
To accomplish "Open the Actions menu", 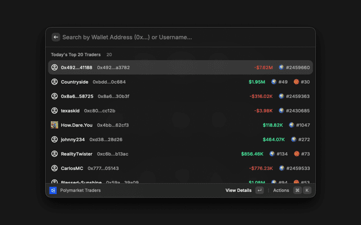I will (281, 191).
